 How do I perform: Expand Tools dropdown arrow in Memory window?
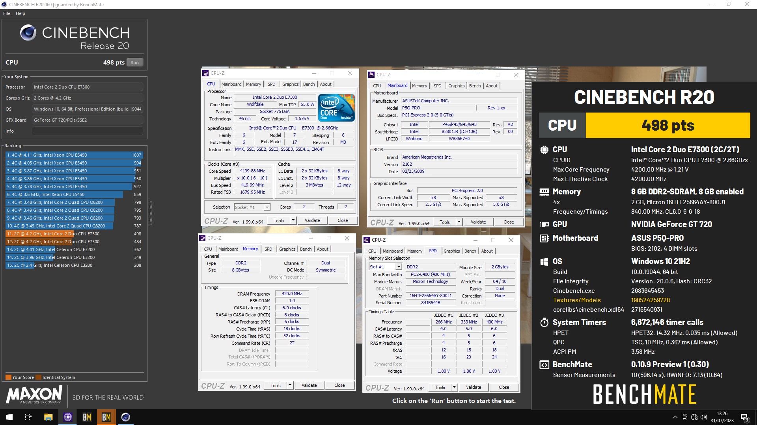(290, 385)
